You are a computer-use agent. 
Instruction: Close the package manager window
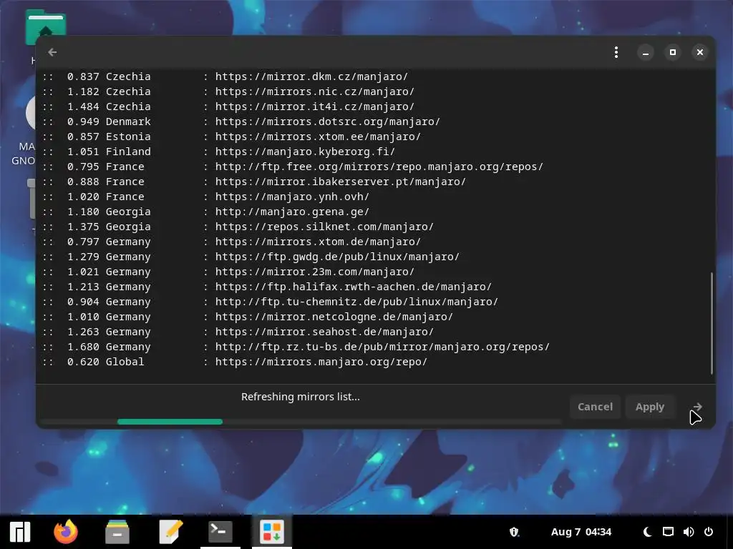700,52
